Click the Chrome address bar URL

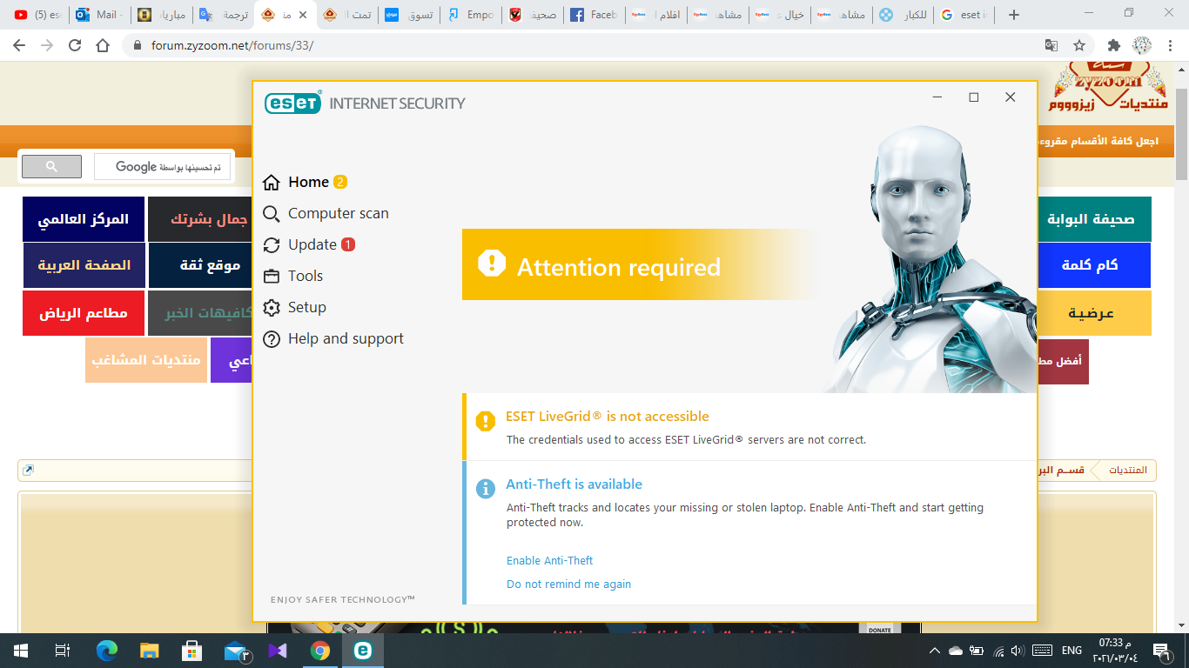[232, 45]
